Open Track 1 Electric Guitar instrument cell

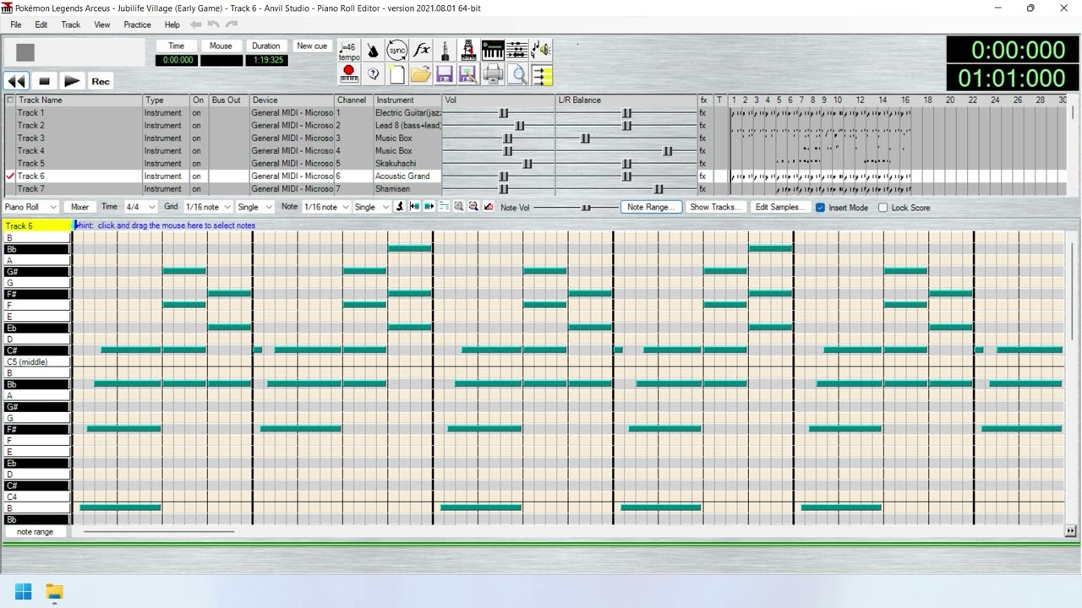[407, 112]
